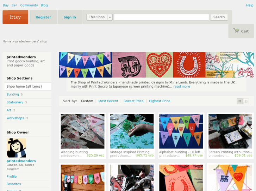Open the Art shop section
This screenshot has height=191, width=256.
tap(9, 110)
